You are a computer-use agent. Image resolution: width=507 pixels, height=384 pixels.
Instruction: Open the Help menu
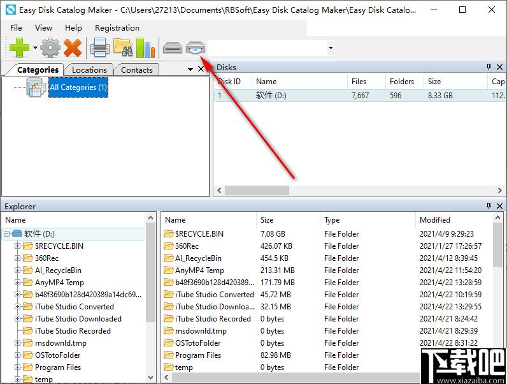click(x=73, y=28)
